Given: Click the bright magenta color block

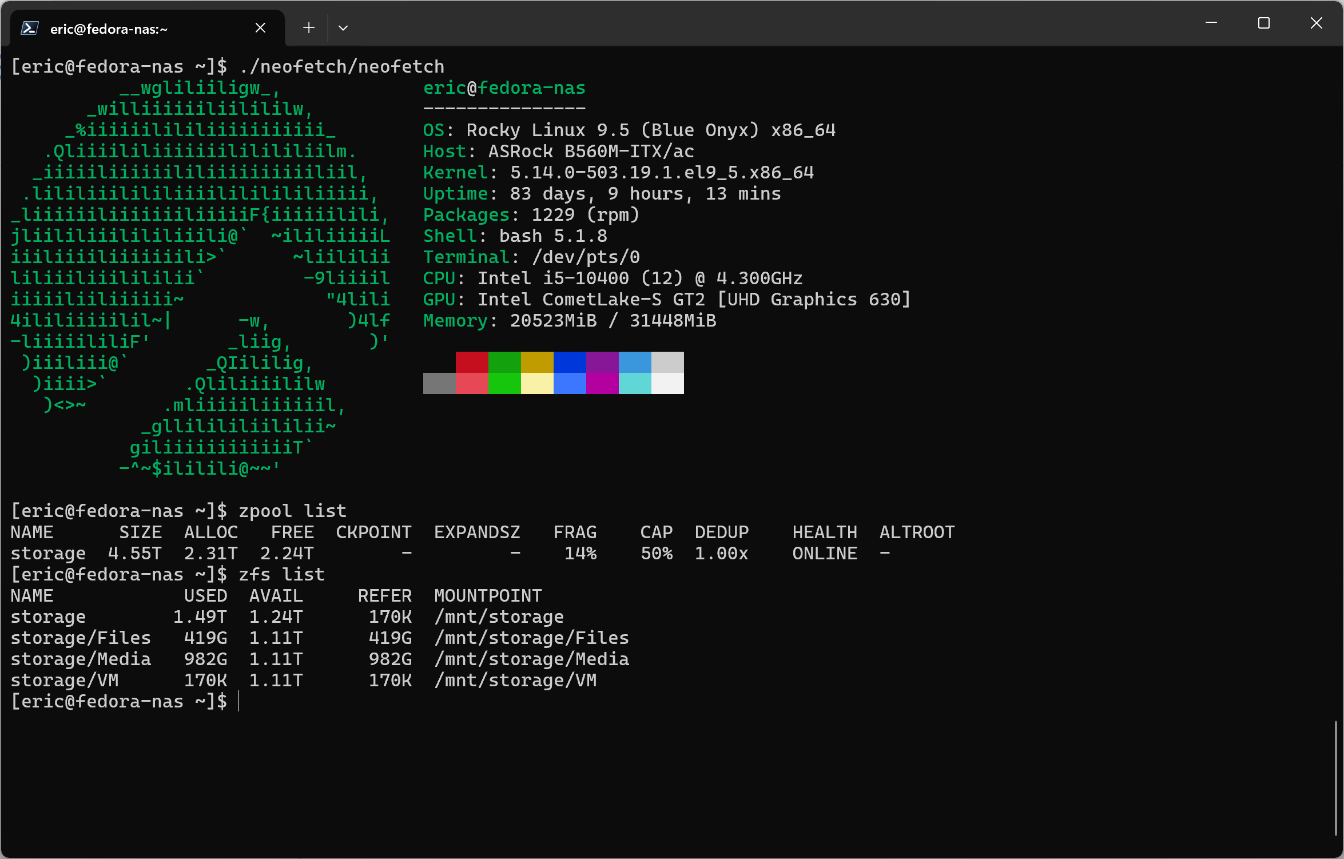Looking at the screenshot, I should [602, 383].
